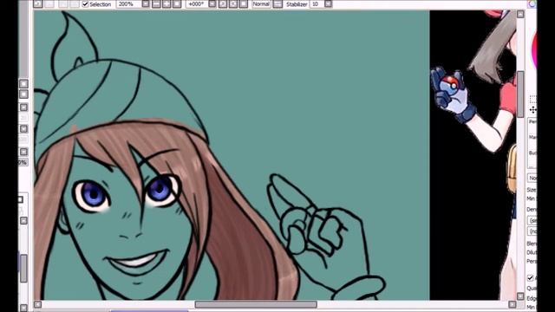The height and width of the screenshot is (312, 555).
Task: Toggle the layer checkbox on the left panel
Action: tap(21, 199)
